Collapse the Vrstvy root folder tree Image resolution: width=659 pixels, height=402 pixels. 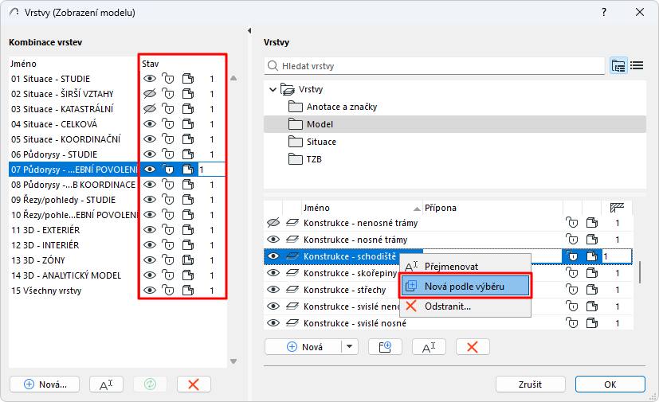pos(273,89)
